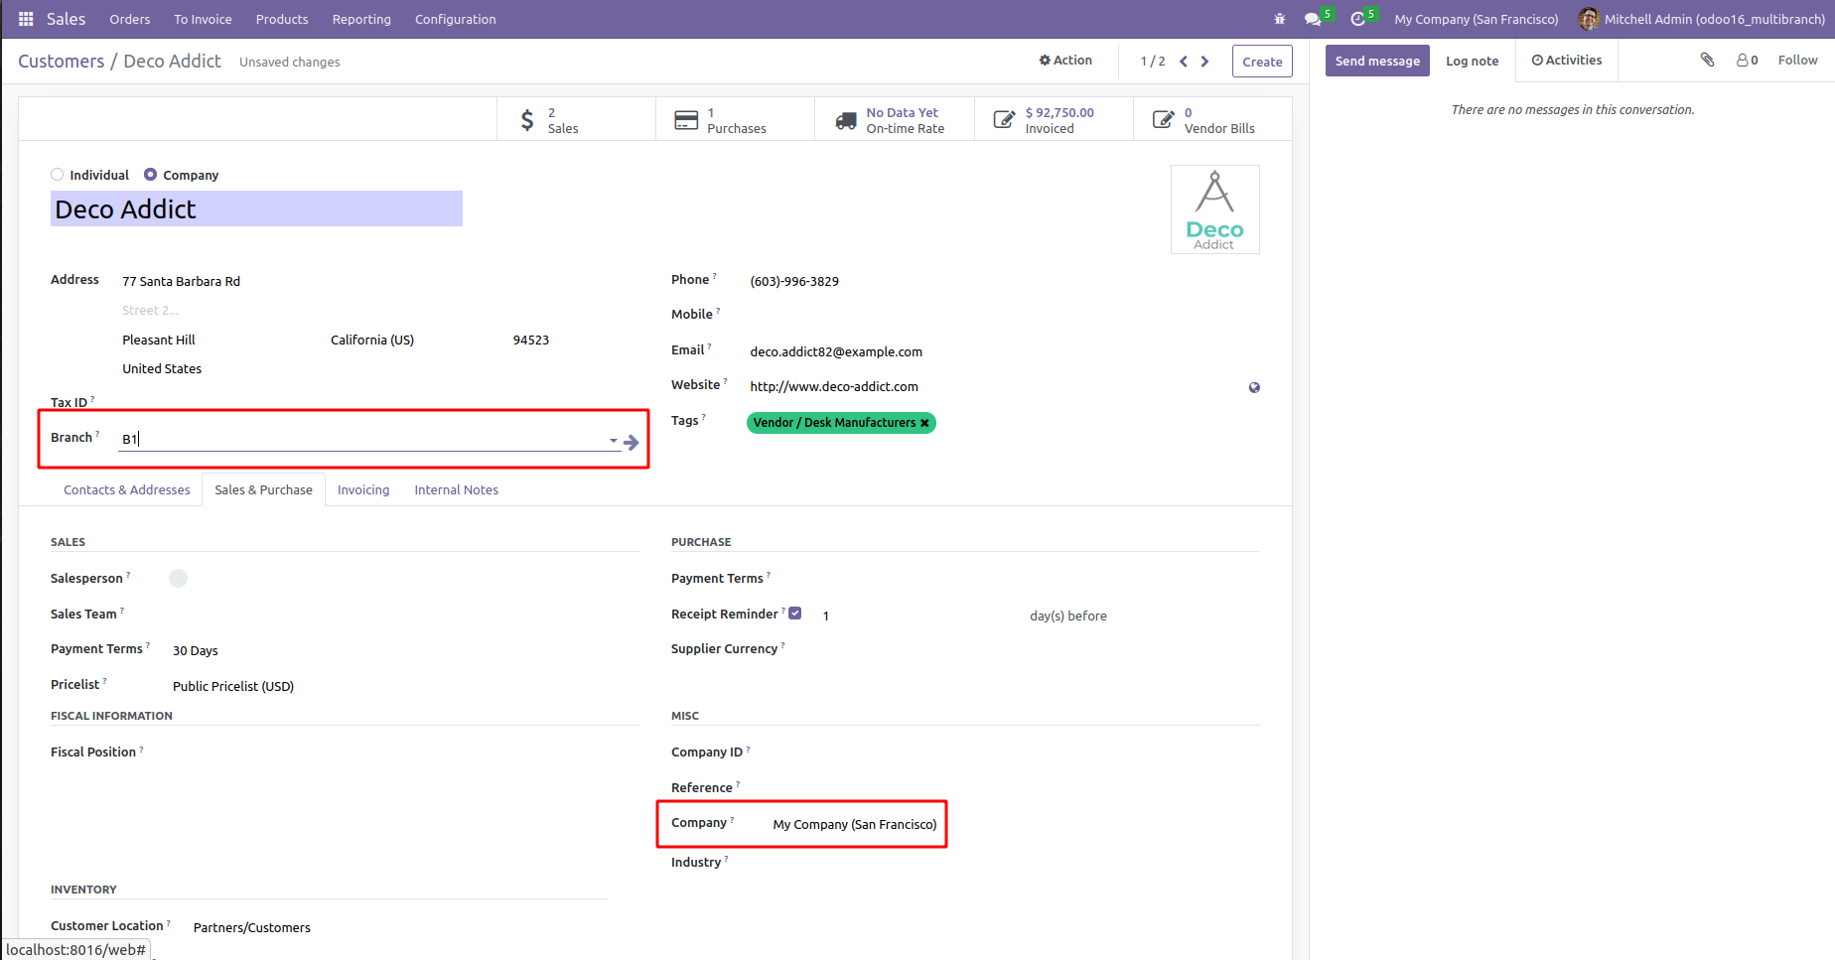Go to Customers breadcrumb link
This screenshot has width=1835, height=960.
pyautogui.click(x=61, y=62)
